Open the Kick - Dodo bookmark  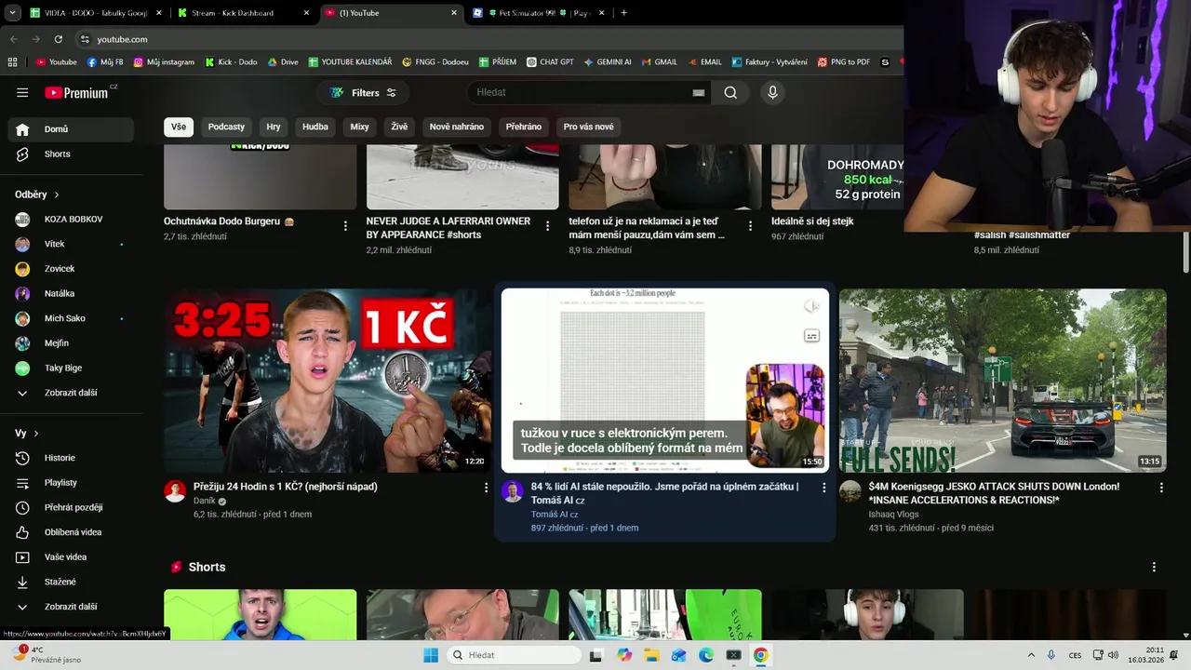coord(232,62)
